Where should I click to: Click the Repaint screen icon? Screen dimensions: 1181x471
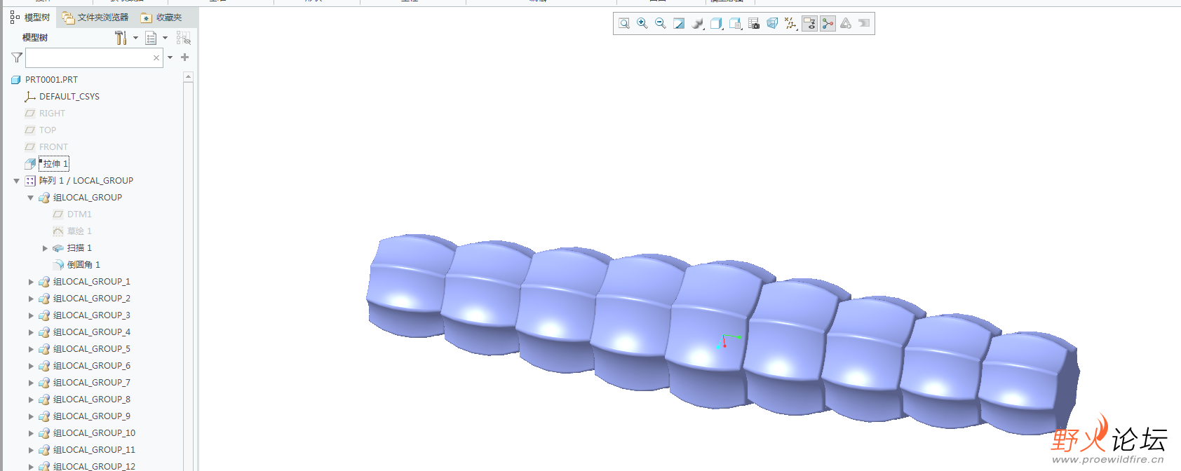[x=679, y=24]
